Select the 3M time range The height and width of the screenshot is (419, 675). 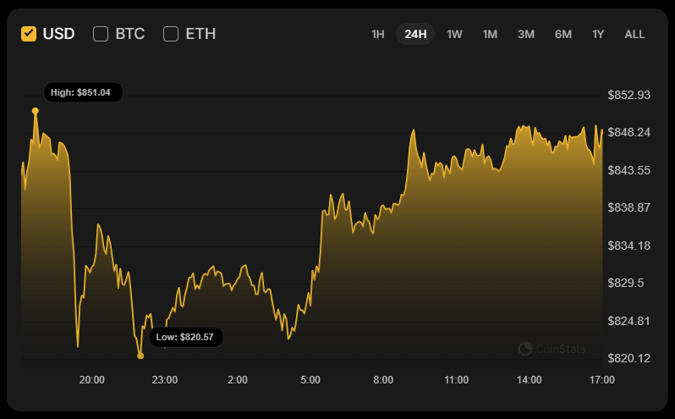(526, 34)
